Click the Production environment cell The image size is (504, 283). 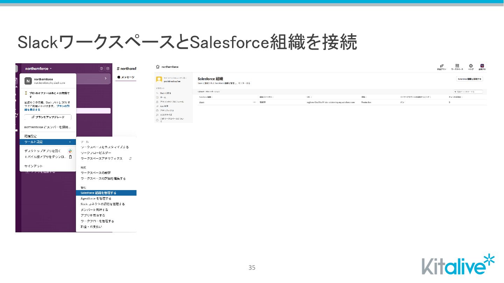(x=366, y=102)
